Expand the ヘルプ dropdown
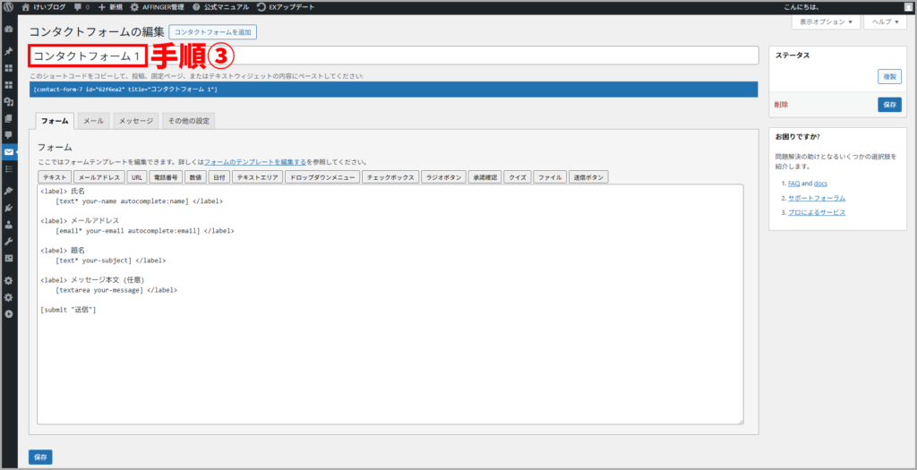 pyautogui.click(x=883, y=21)
